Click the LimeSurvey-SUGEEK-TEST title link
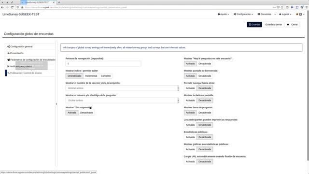The image size is (309, 174). 21,14
